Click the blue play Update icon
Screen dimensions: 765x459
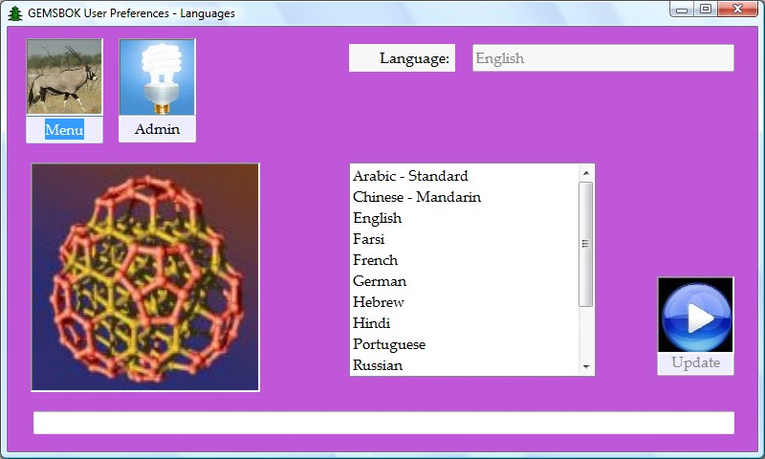(695, 315)
